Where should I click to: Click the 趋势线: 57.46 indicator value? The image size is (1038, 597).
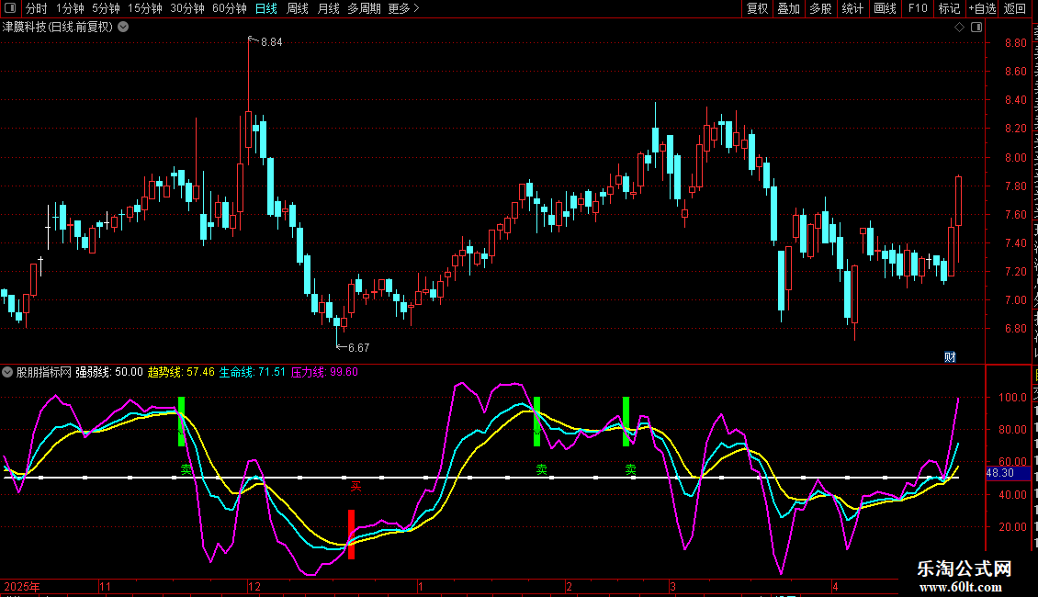pos(181,372)
